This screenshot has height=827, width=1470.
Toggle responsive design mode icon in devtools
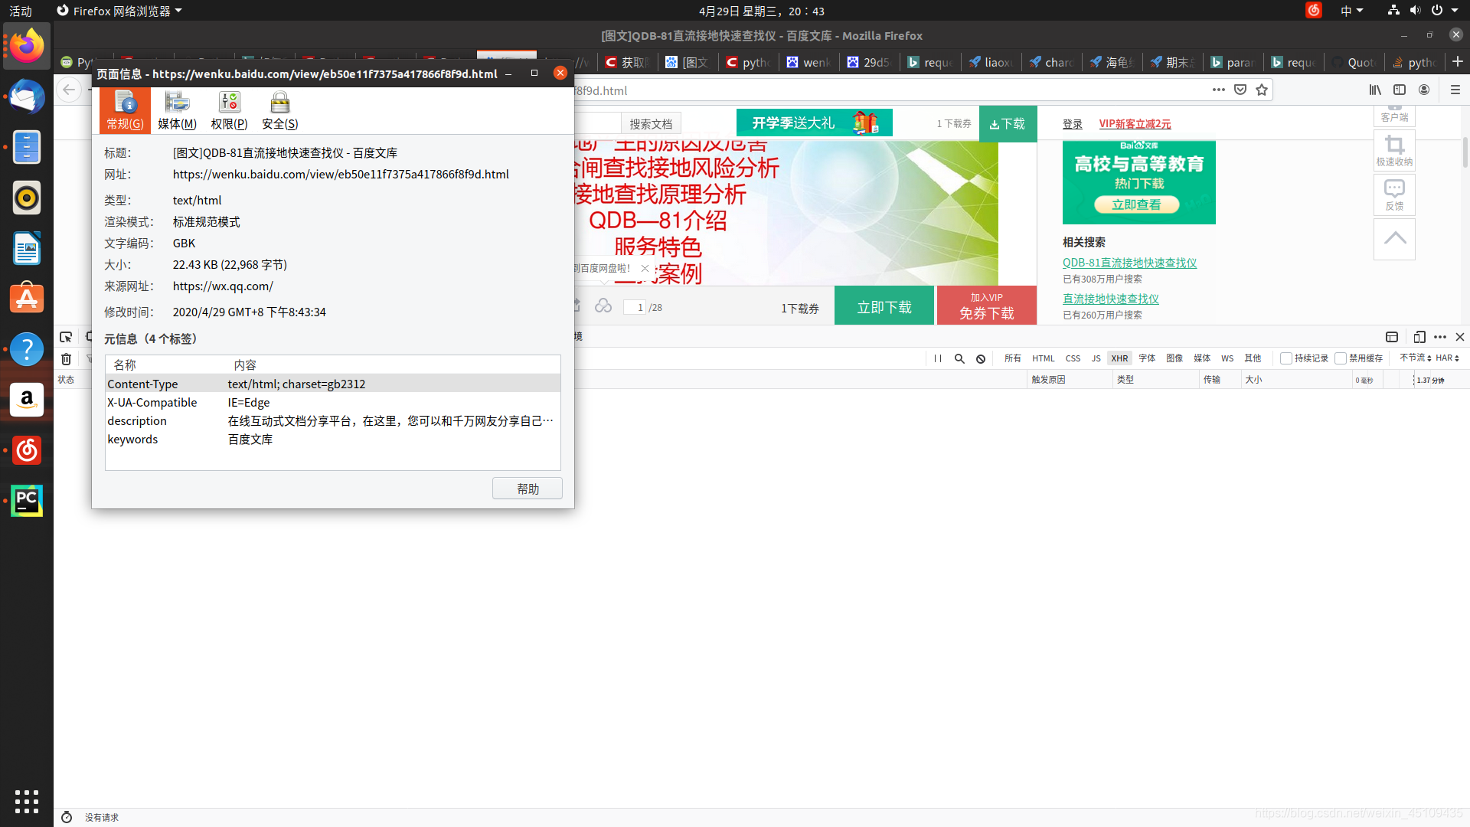point(1419,337)
